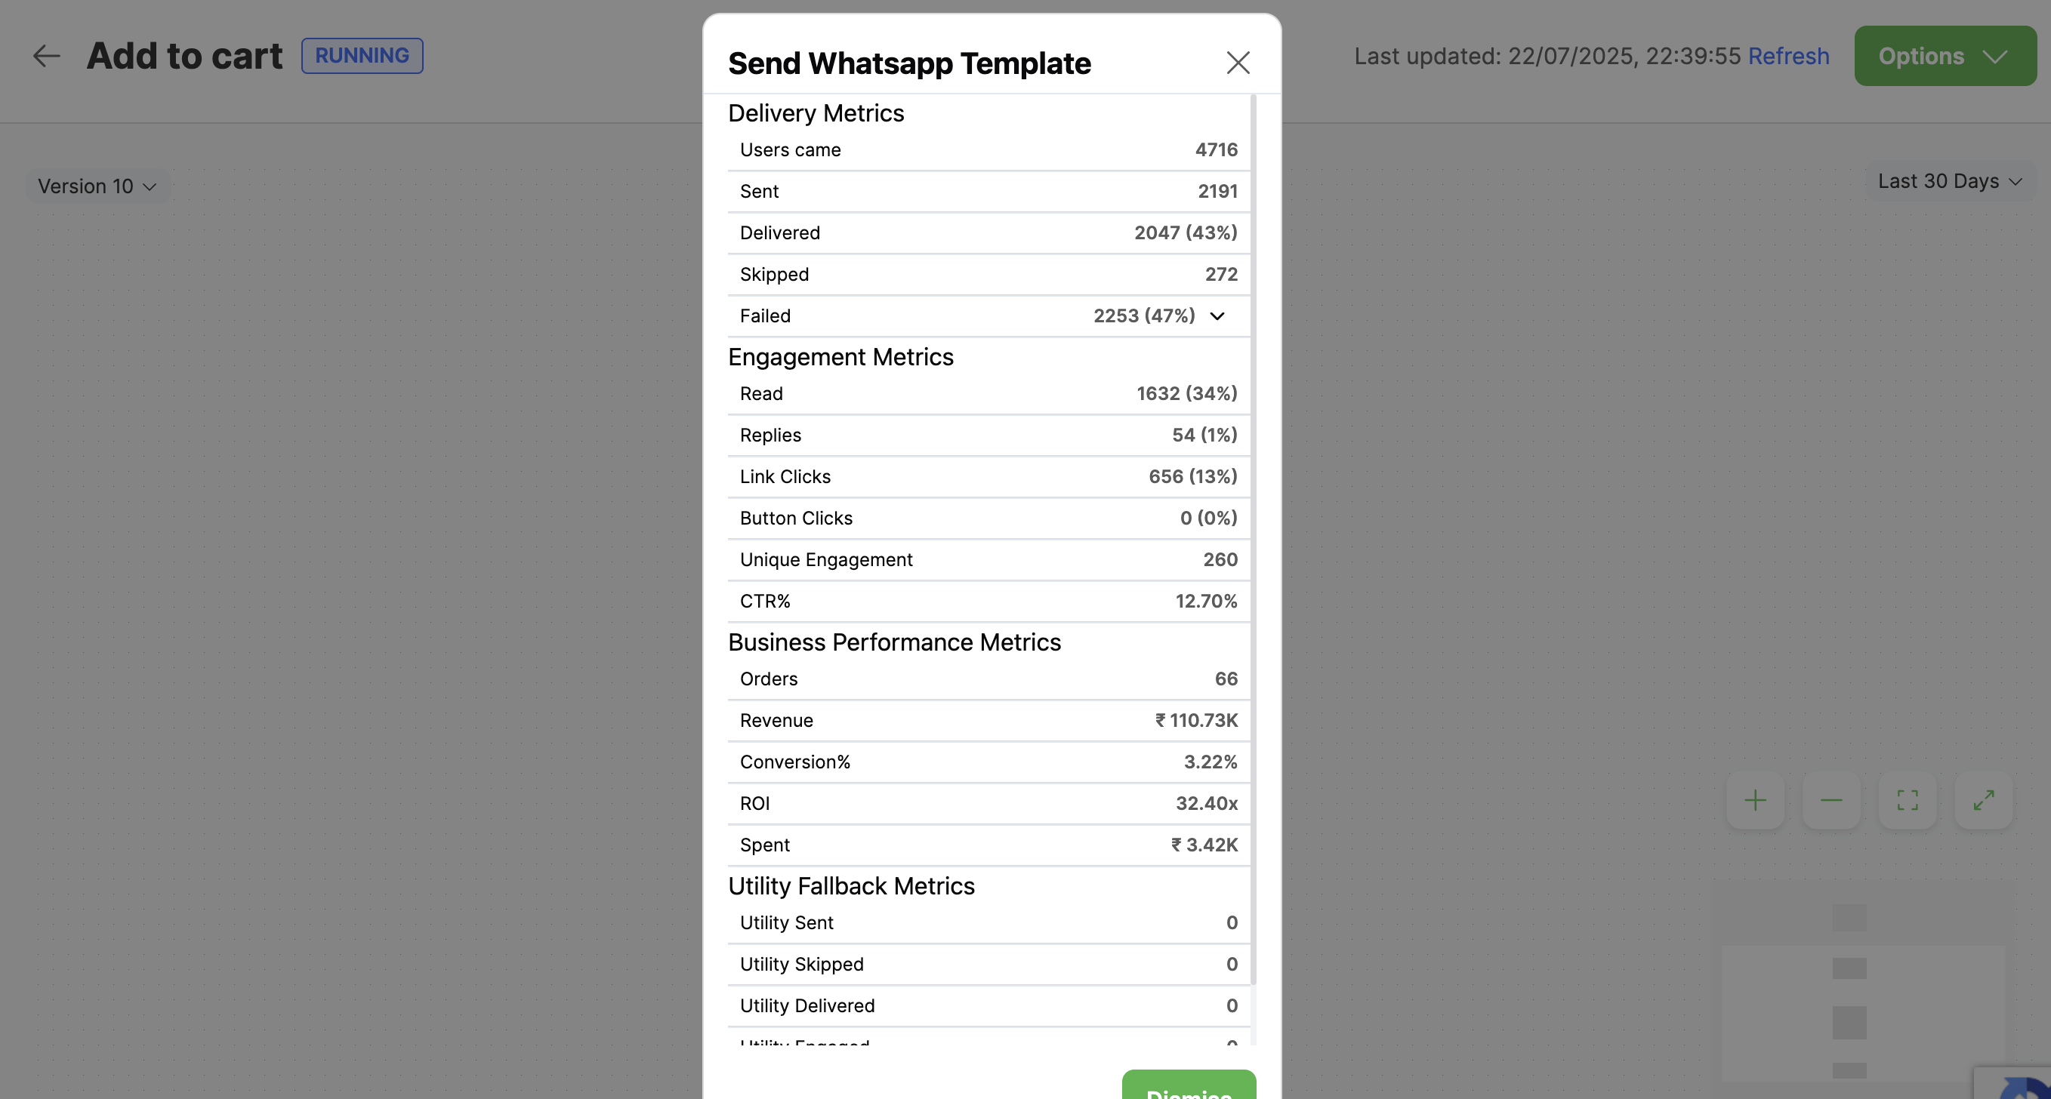Click the Refresh link
2051x1099 pixels.
[x=1788, y=56]
